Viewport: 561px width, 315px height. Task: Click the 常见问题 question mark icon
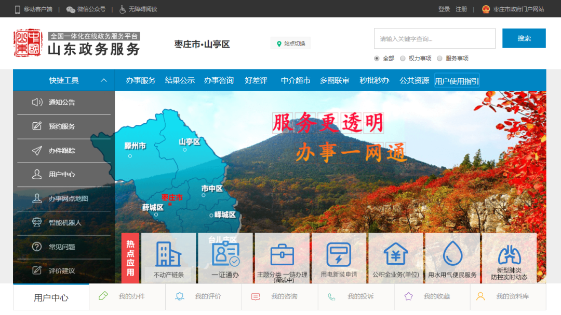pyautogui.click(x=37, y=247)
